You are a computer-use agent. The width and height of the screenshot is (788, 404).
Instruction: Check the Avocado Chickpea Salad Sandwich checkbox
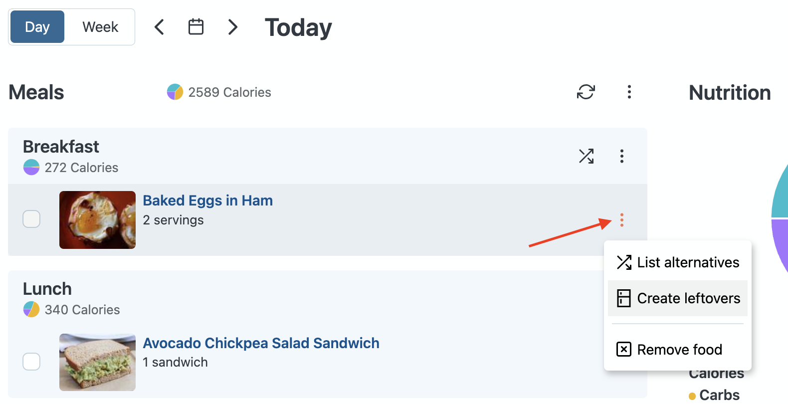[31, 362]
